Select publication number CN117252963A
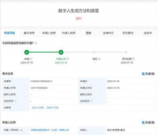This screenshot has width=158, height=135. [39, 88]
